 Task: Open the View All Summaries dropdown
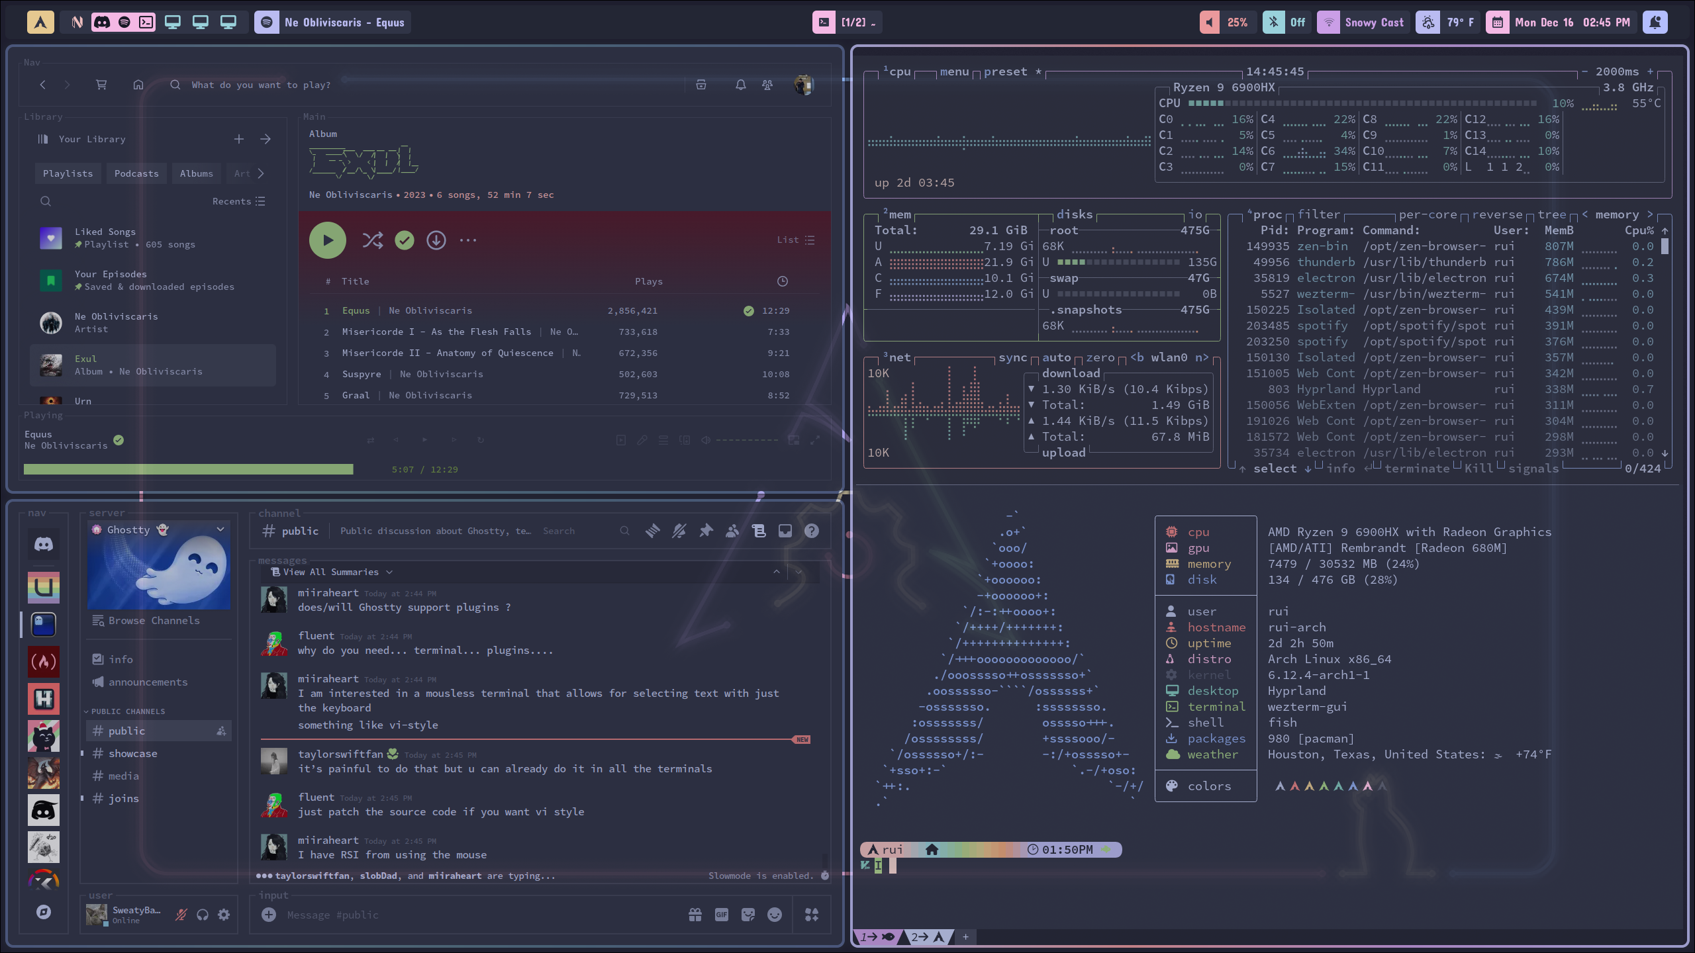pos(332,572)
